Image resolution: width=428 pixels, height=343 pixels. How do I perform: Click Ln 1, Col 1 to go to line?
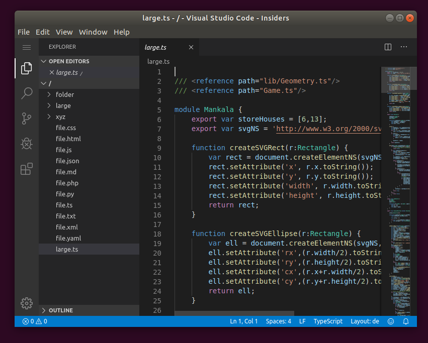pos(244,321)
